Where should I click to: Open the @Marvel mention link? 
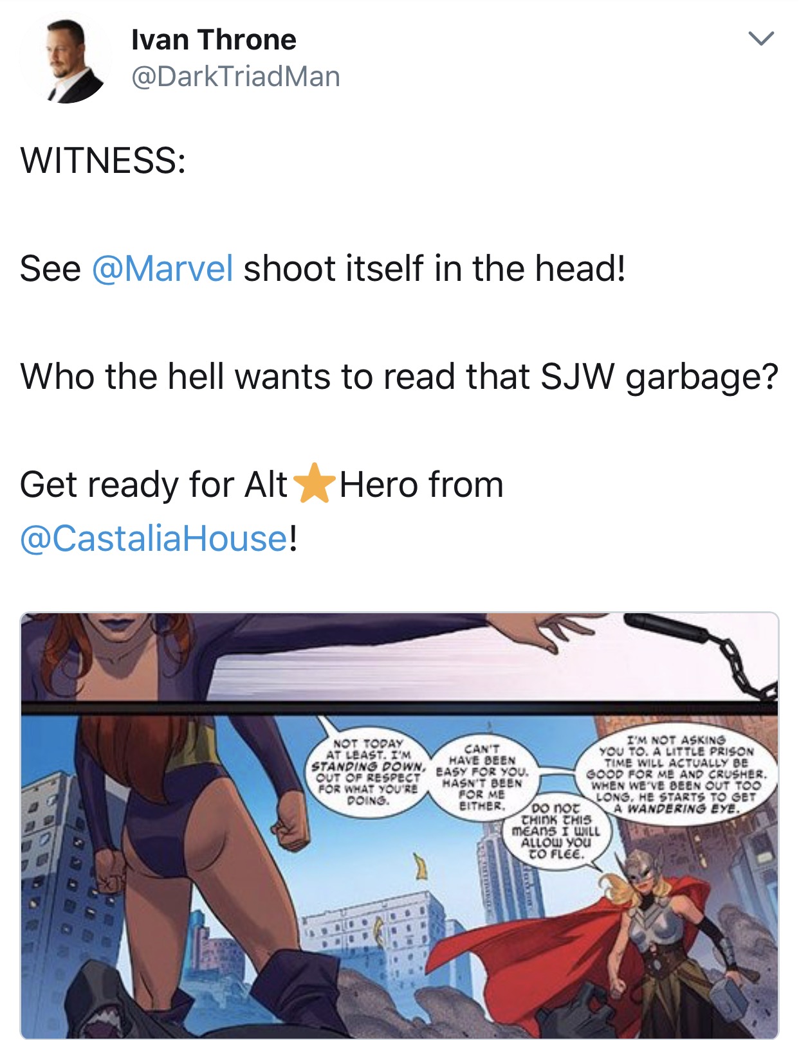[x=162, y=268]
